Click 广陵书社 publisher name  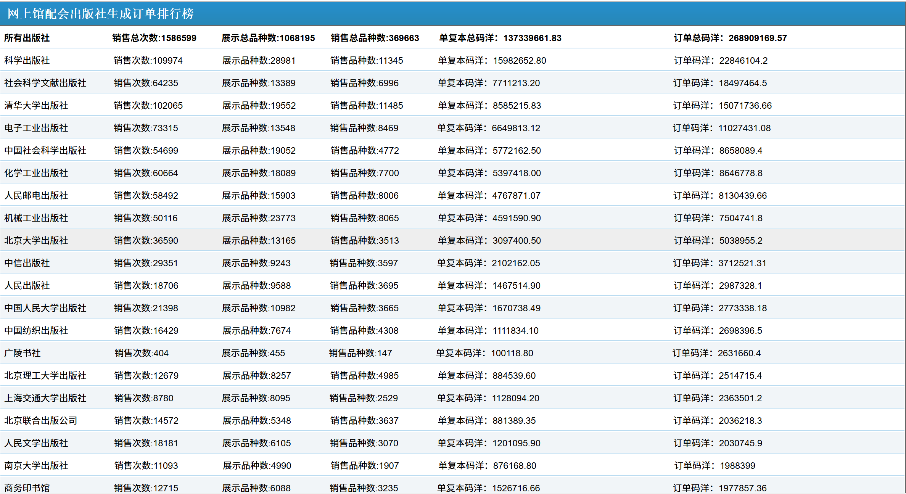point(23,353)
